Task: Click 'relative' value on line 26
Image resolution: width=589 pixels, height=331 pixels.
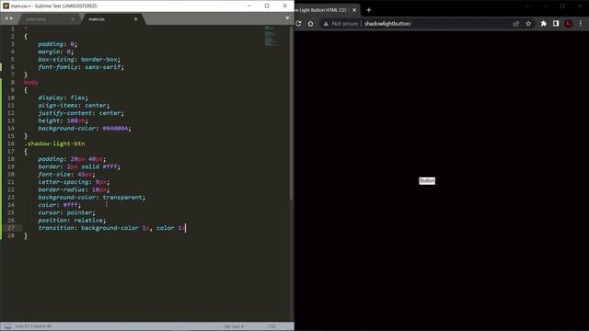Action: (88, 221)
